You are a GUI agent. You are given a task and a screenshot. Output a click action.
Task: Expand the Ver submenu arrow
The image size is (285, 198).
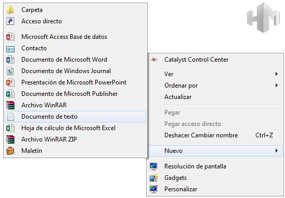[x=277, y=74]
